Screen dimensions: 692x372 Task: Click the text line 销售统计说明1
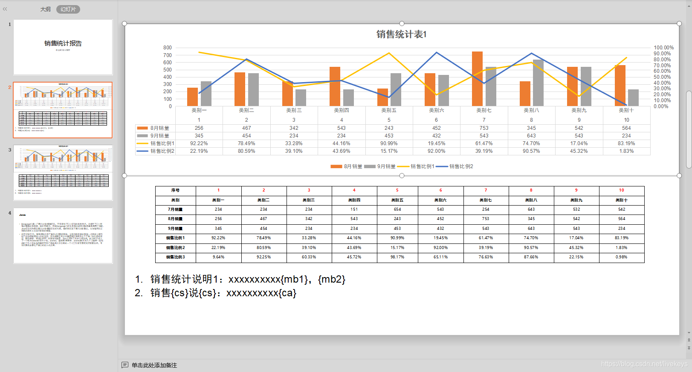pos(240,279)
